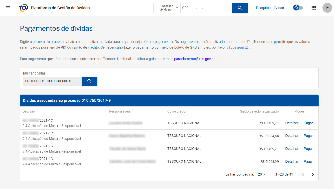Click Pagar for the R$ 5.248,99 debt
Screen dimensions: 334x189
coord(308,161)
